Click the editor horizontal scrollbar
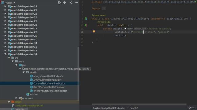197x110 pixels. (x=139, y=105)
